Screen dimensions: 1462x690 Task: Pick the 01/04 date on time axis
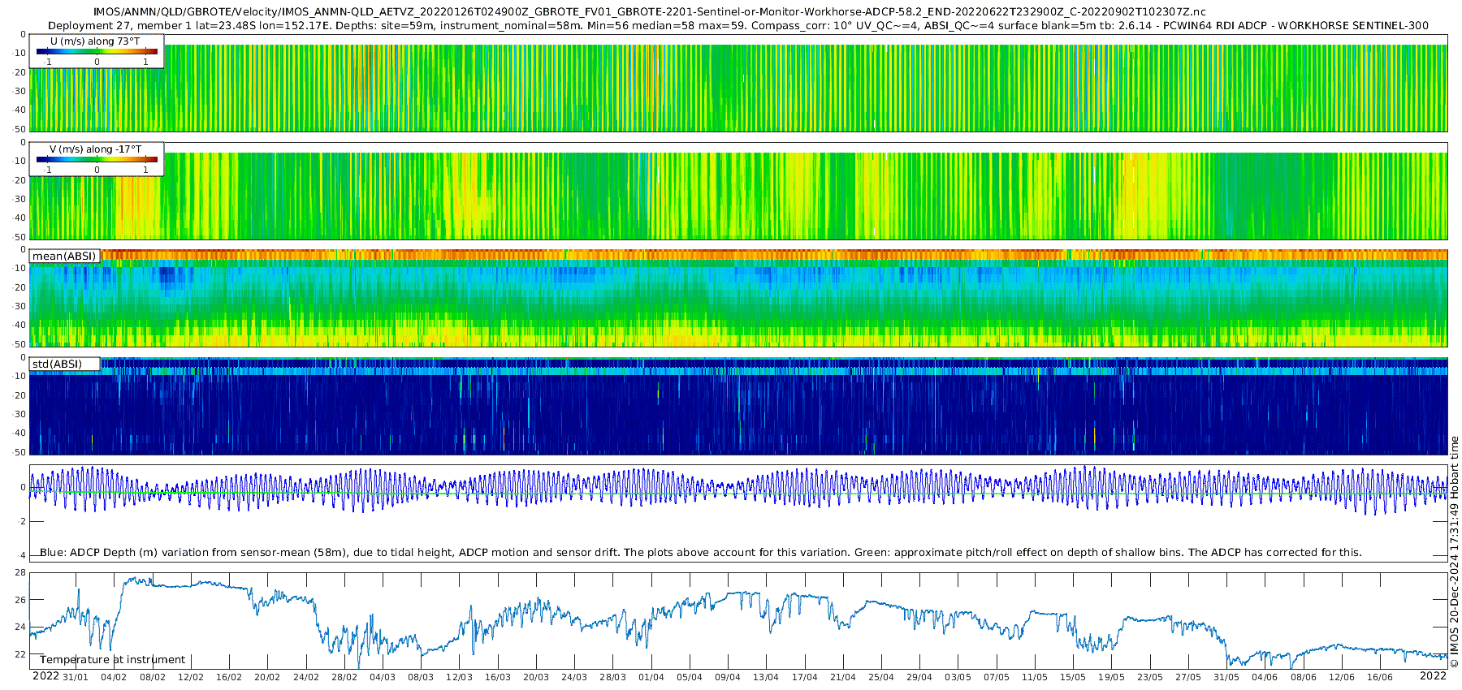point(651,677)
